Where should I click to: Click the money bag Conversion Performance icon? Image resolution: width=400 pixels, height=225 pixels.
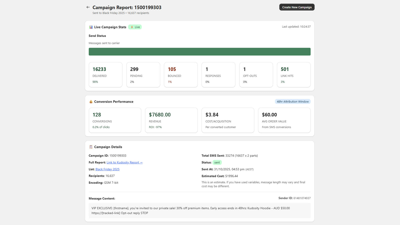click(91, 102)
